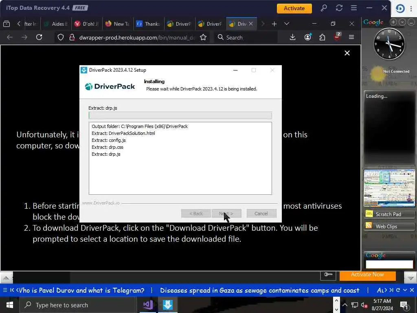This screenshot has width=417, height=313.
Task: Switch to the second DriverPack browser tab
Action: point(210,24)
